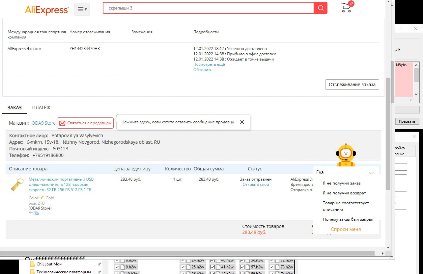Viewport: 423px width, 274px height.
Task: Toggle the checkbox for 57.h2w
Action: (242, 267)
